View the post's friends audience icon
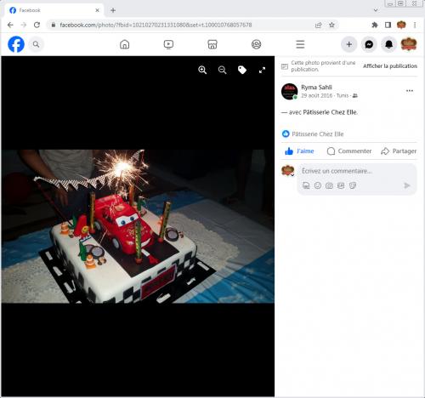Screen dimensions: 425x398 click(355, 96)
